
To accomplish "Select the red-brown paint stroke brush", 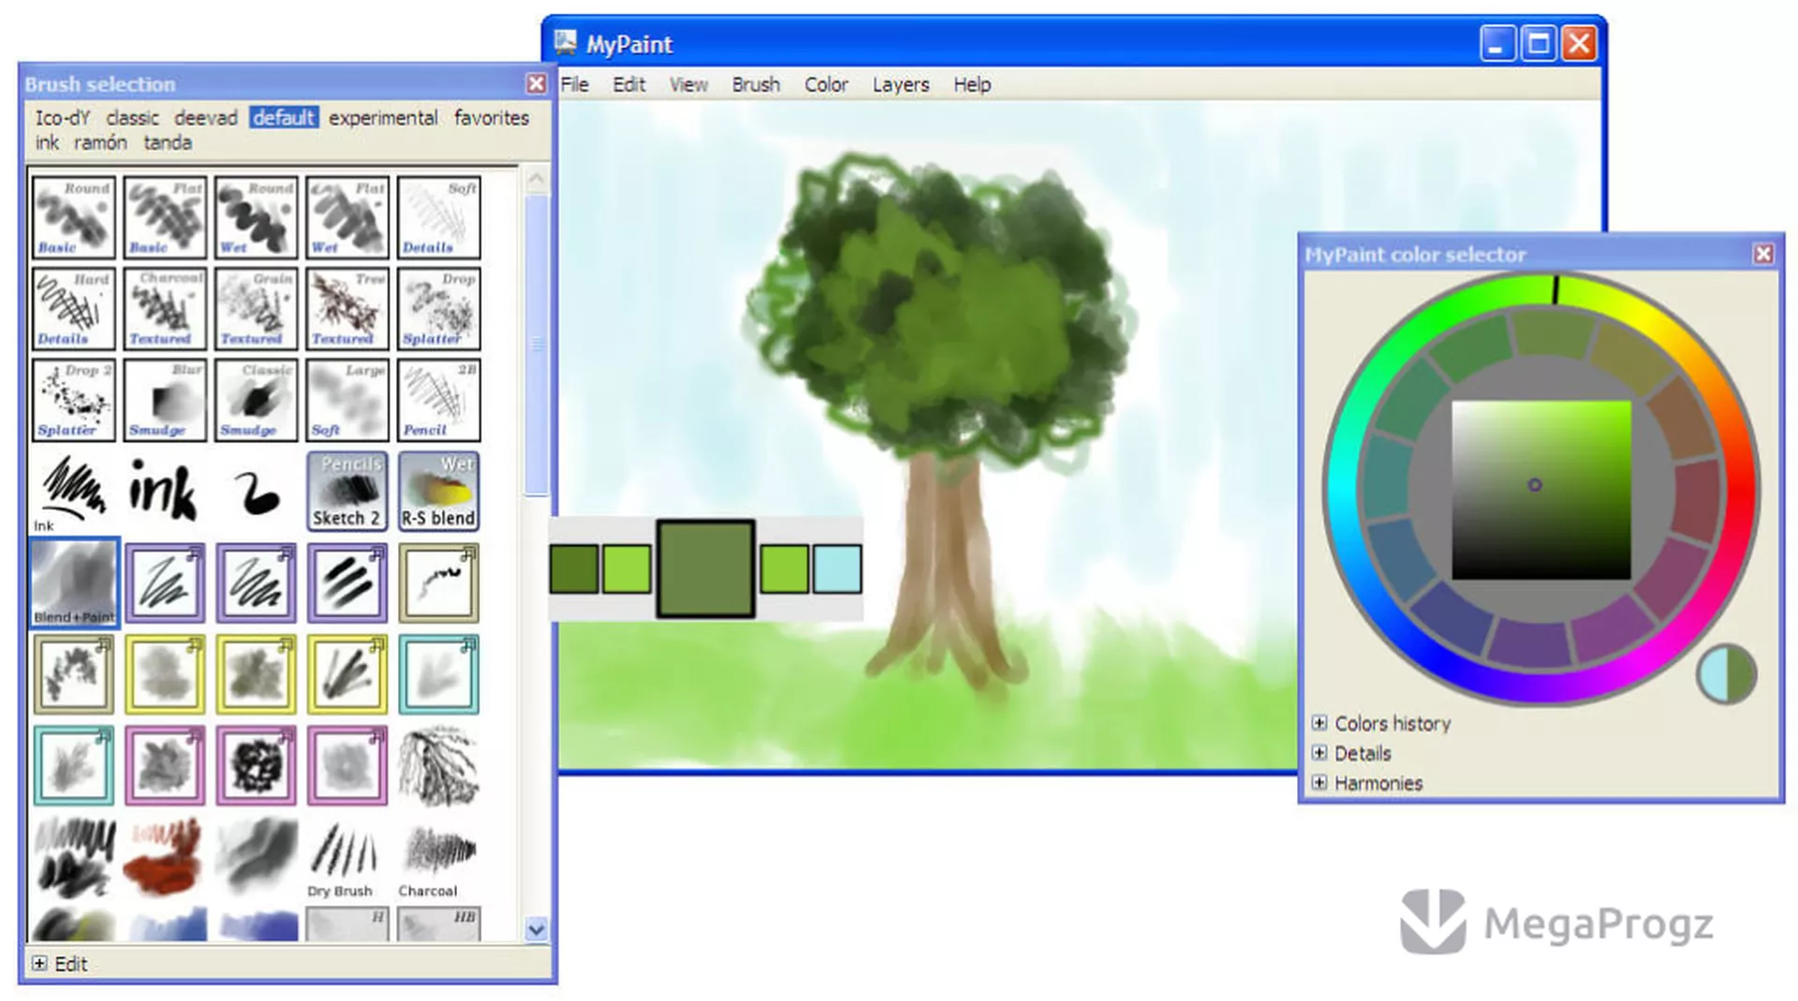I will point(164,856).
